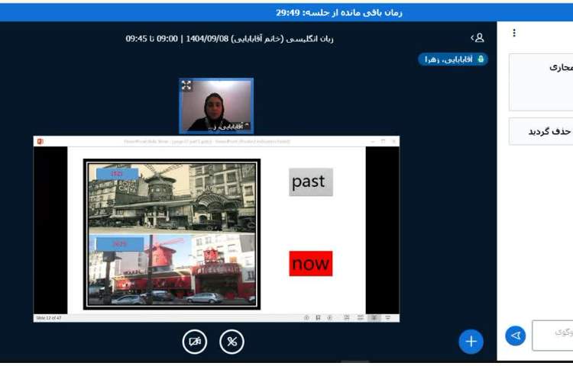Toggle the camera off button
The width and height of the screenshot is (573, 366).
194,342
